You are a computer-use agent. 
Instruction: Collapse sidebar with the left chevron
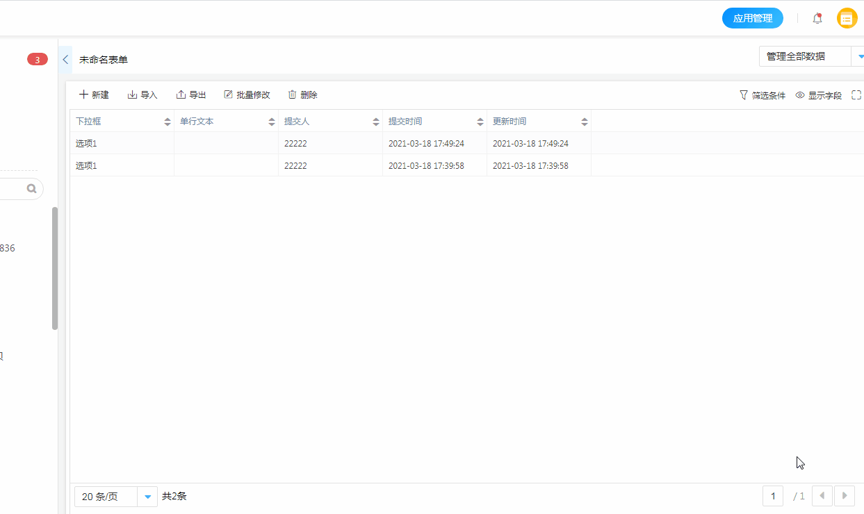click(x=65, y=60)
